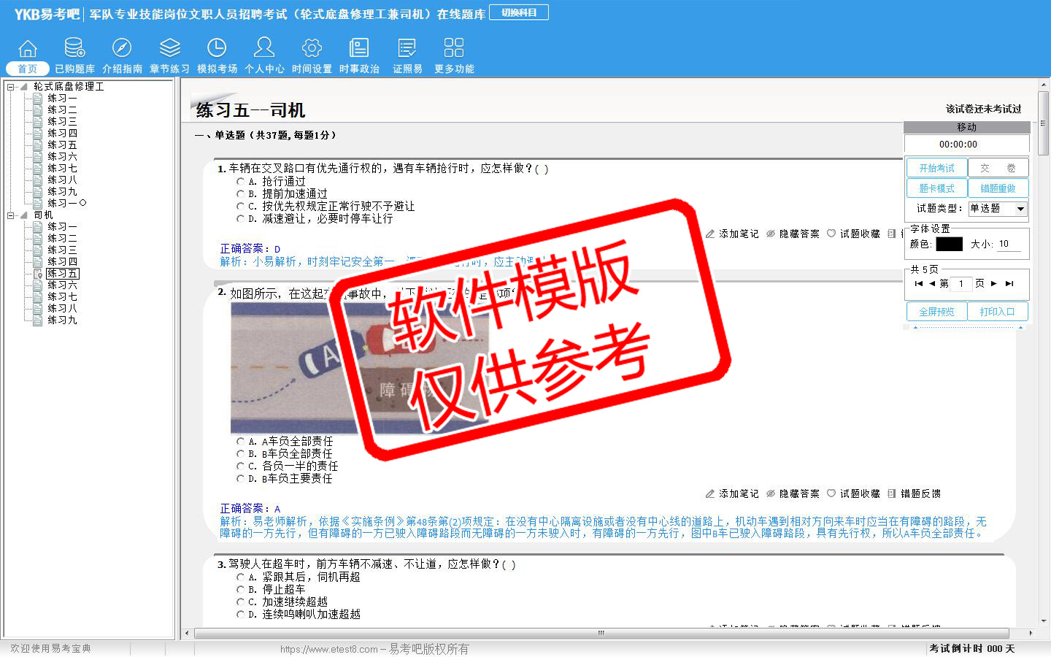Select 练习三 under 轮式底盘修理工

click(x=62, y=121)
